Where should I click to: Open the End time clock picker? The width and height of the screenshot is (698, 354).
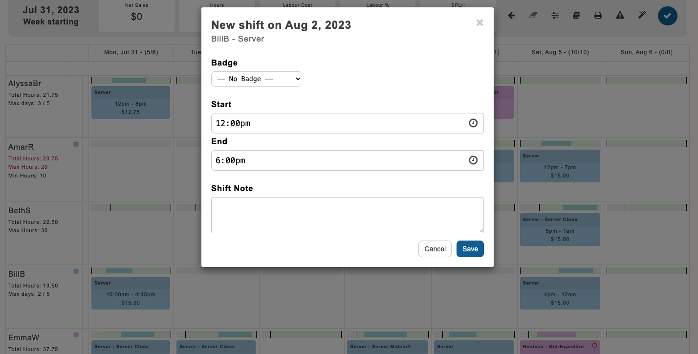point(473,160)
